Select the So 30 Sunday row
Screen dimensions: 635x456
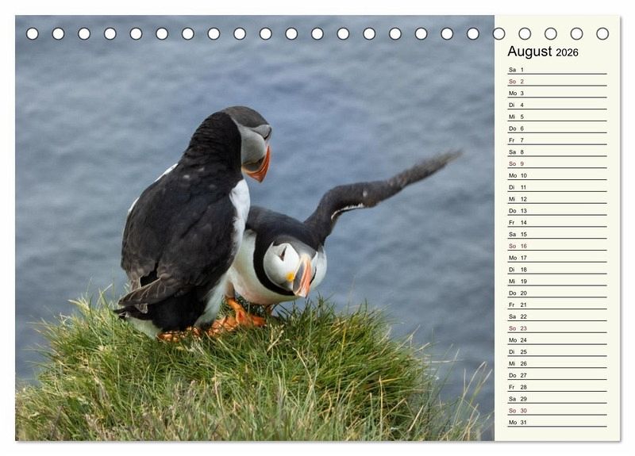[x=556, y=411]
